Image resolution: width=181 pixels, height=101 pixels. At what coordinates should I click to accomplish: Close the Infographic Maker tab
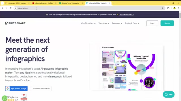pyautogui.click(x=110, y=3)
